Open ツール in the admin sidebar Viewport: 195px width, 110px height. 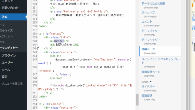6,70
